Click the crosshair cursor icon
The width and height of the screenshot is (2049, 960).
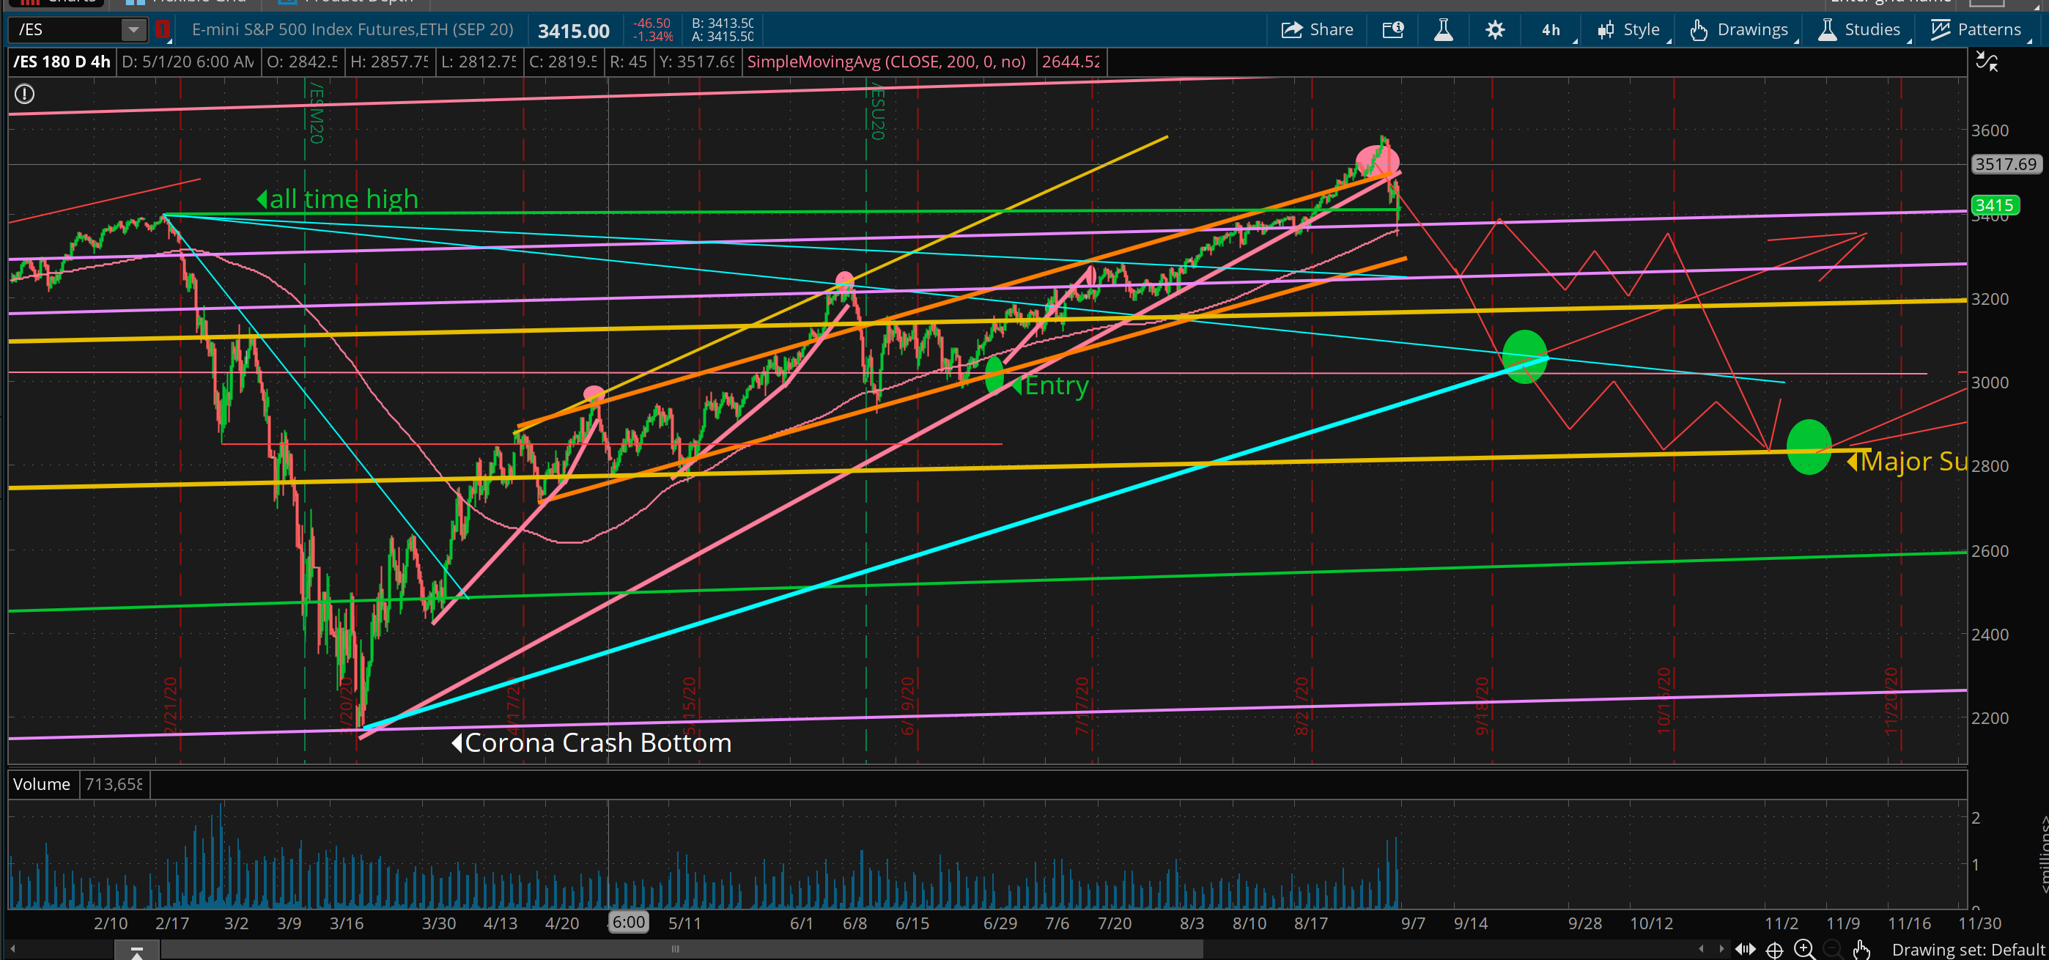(1775, 949)
